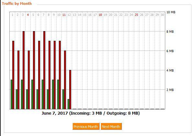Click day 22 label in chart
Viewport: 195px width, 136px height.
121,15
